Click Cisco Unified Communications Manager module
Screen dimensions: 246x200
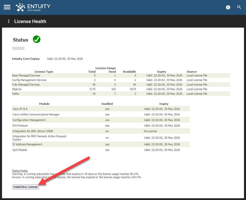pyautogui.click(x=36, y=114)
